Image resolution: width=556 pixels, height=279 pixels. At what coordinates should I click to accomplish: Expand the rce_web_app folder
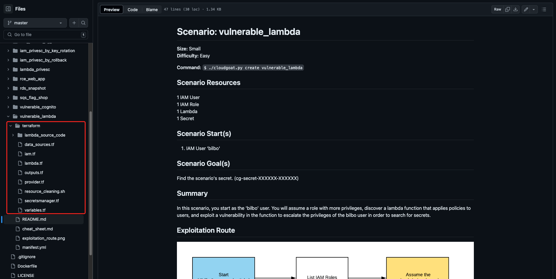[8, 79]
